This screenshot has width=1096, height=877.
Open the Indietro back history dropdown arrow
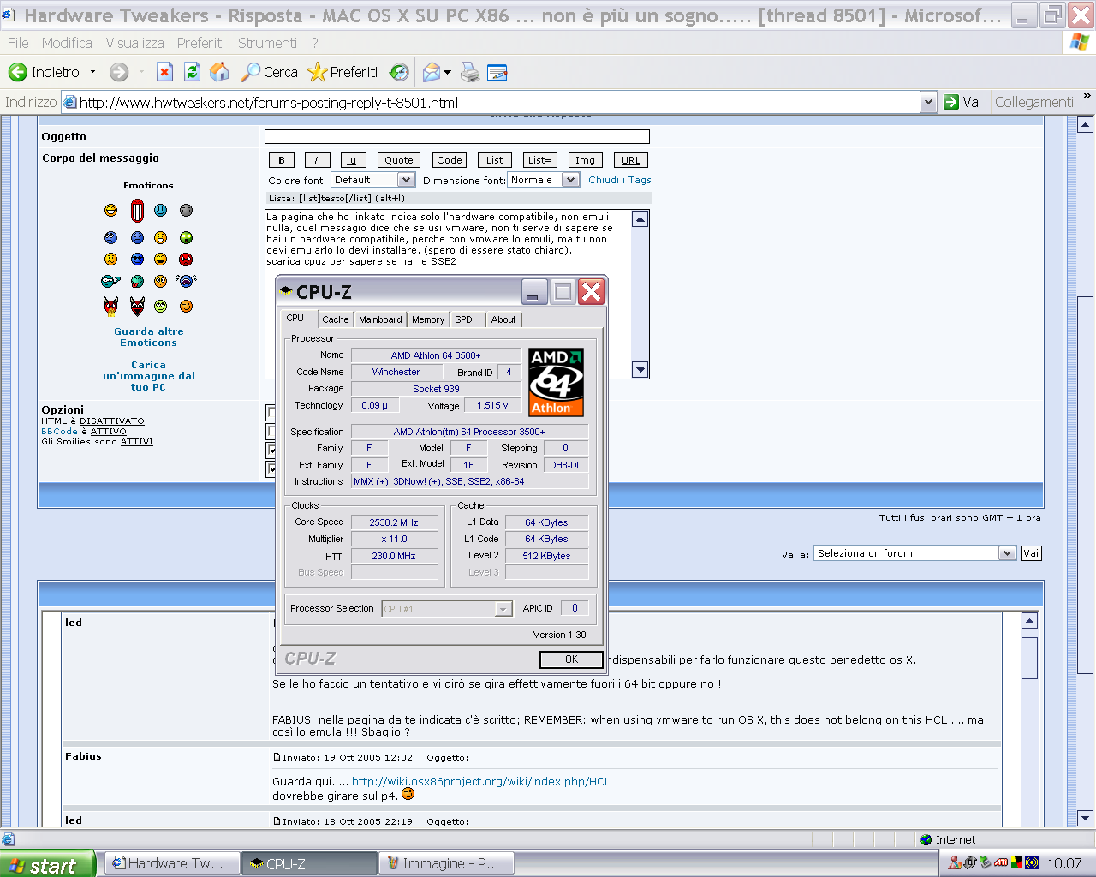(x=92, y=73)
